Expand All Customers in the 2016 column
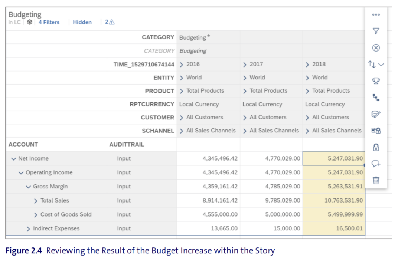This screenshot has height=260, width=398. tap(182, 118)
